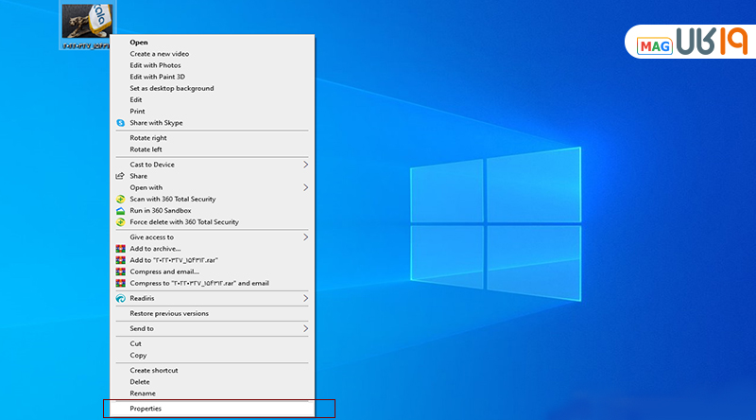Expand the Send to submenu arrow
This screenshot has width=756, height=420.
click(305, 328)
